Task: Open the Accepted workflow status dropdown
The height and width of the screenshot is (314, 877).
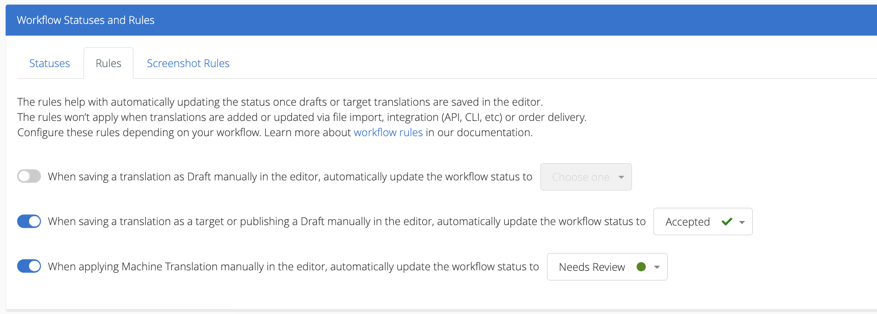Action: 703,222
